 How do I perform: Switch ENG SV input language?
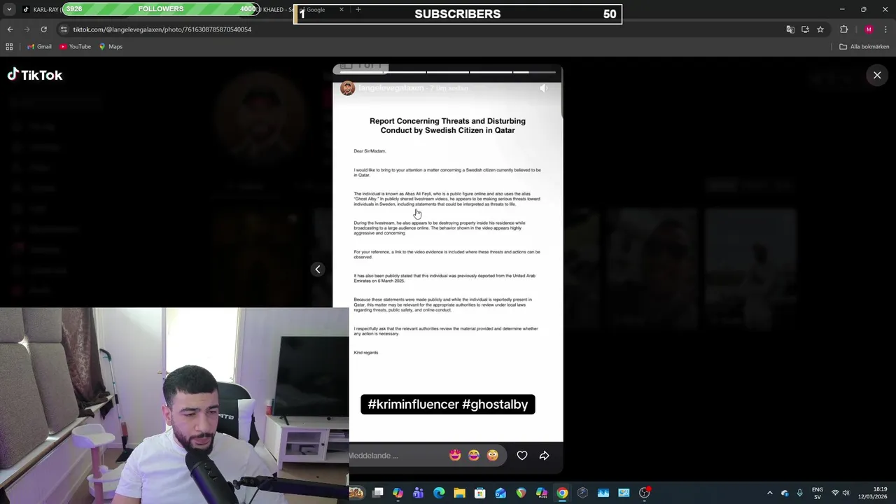(818, 493)
